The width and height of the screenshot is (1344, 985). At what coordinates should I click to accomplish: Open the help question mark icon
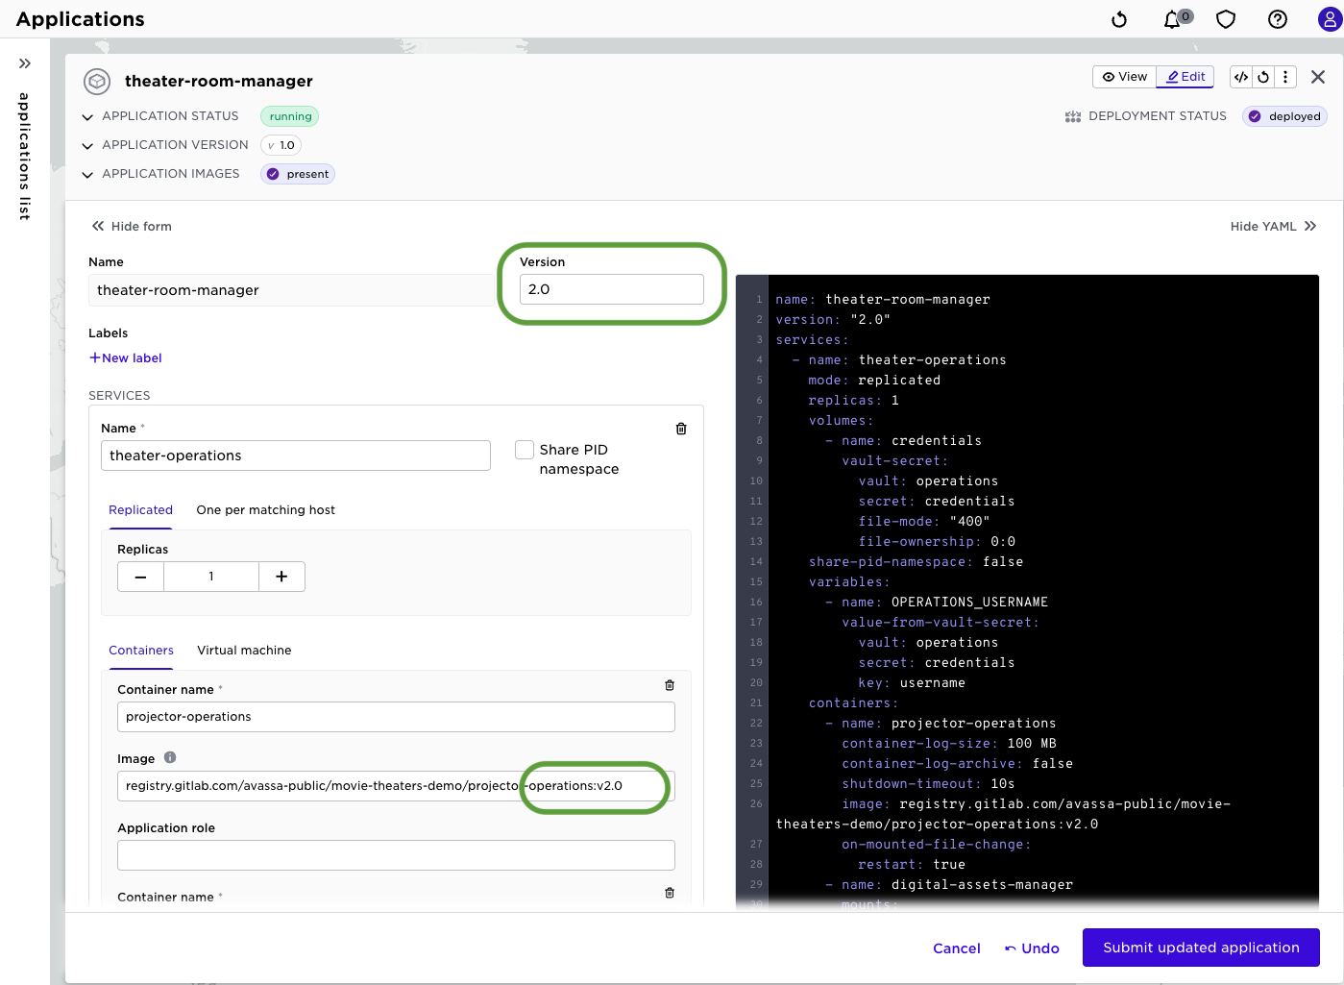coord(1277,18)
